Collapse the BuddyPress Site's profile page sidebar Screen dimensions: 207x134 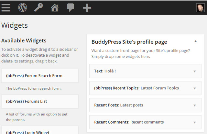(195, 41)
